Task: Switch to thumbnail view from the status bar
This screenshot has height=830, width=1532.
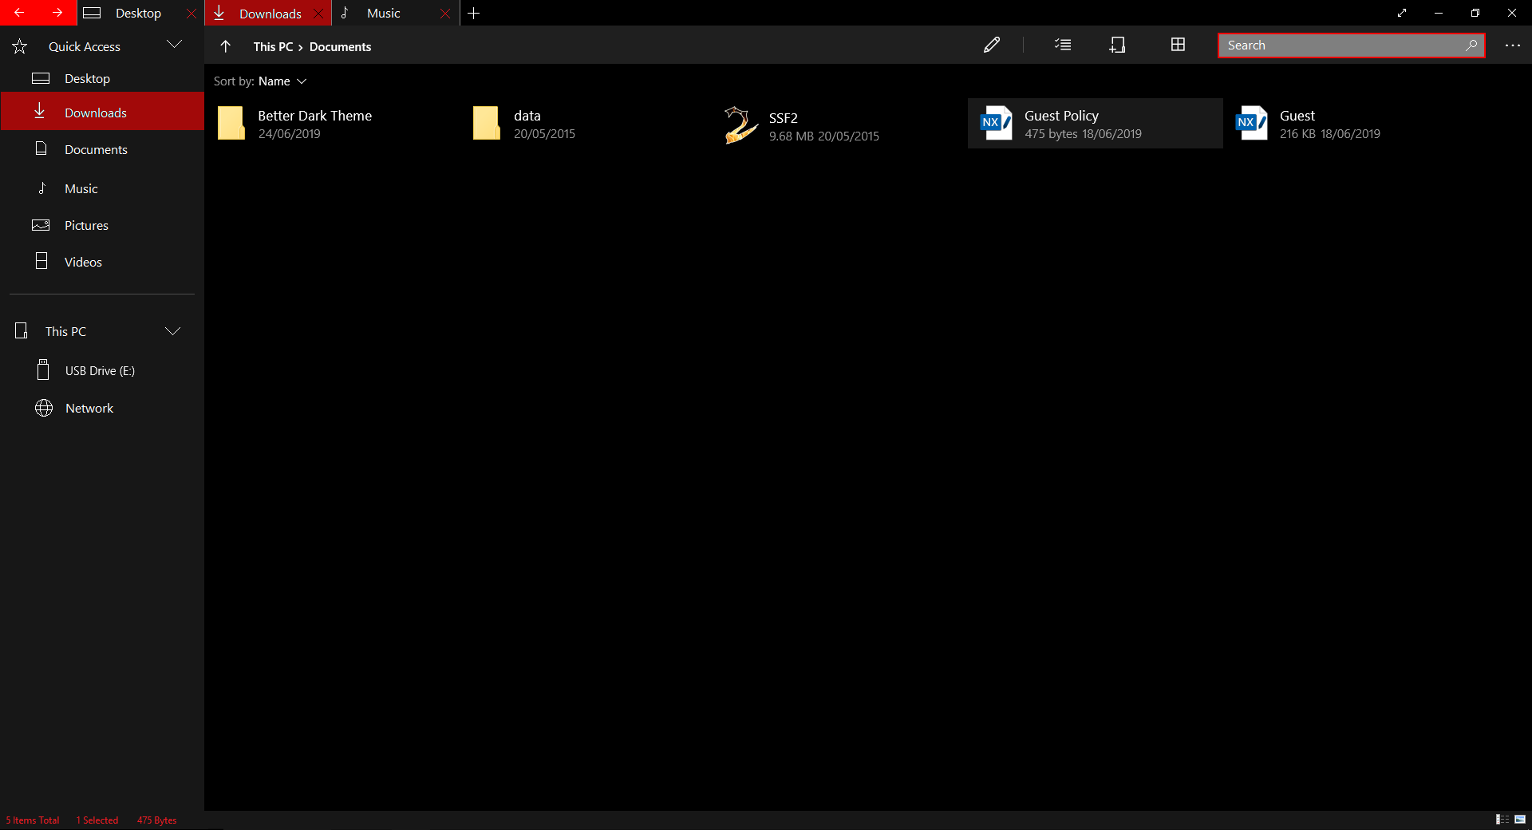Action: [x=1521, y=820]
